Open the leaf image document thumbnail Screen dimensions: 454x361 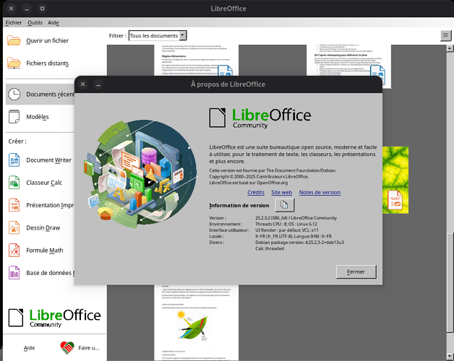(x=395, y=177)
